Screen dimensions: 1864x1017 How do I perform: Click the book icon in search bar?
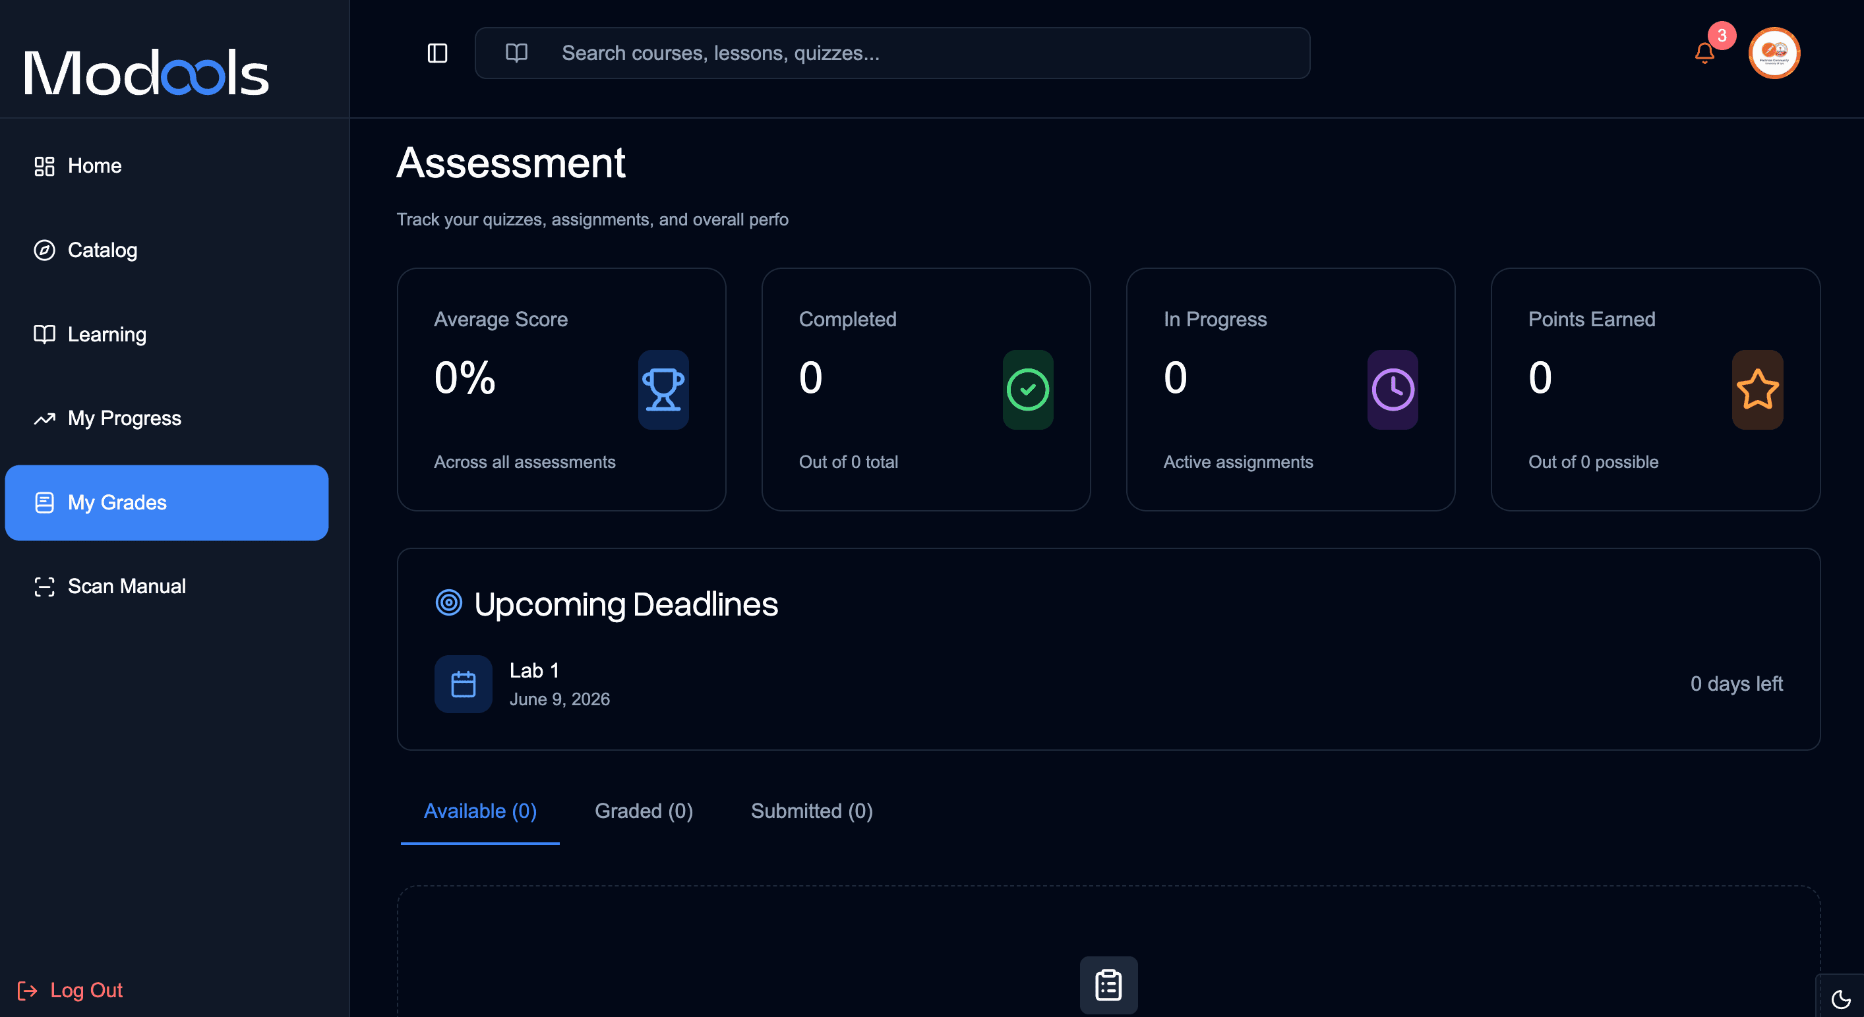[x=516, y=53]
